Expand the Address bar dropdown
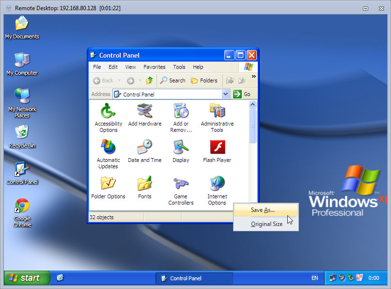391x289 pixels. [x=225, y=94]
